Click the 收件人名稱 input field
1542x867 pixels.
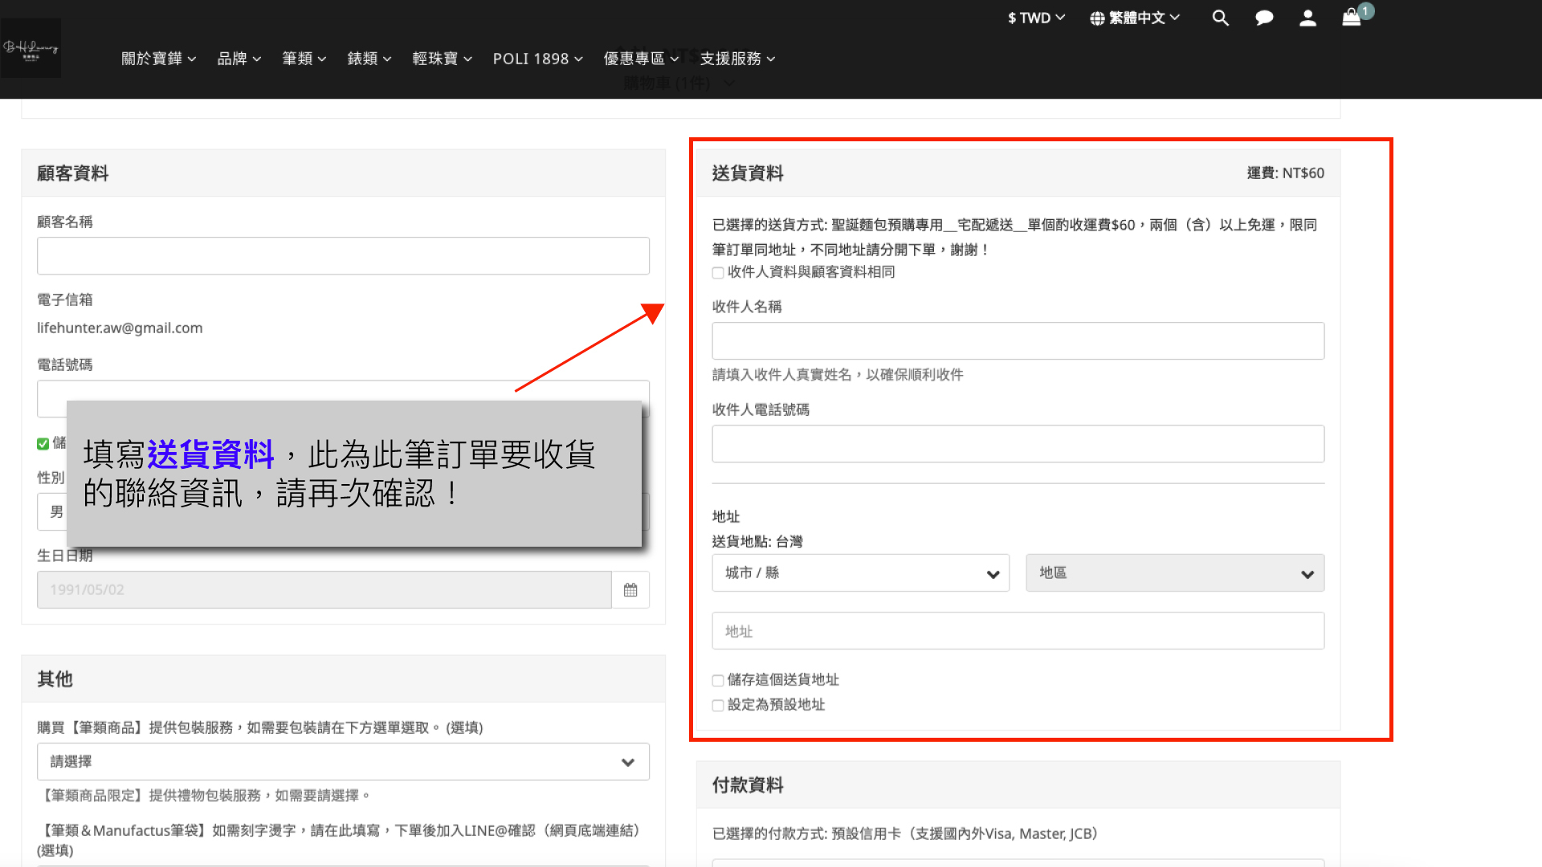coord(1018,341)
